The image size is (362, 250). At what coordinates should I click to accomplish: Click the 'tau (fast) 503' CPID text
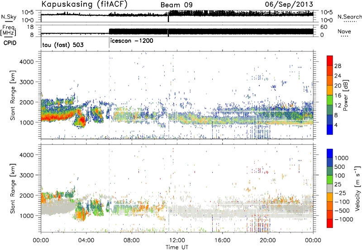63,45
